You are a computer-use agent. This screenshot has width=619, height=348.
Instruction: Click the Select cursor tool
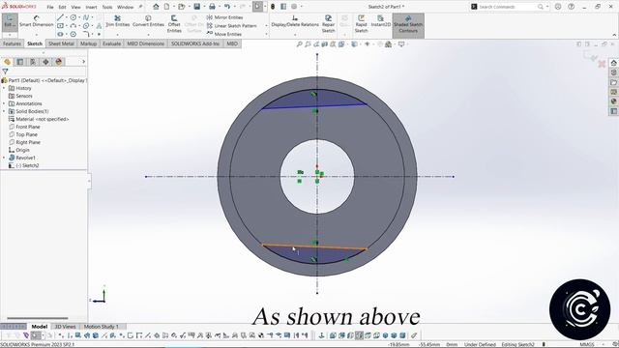[x=257, y=7]
